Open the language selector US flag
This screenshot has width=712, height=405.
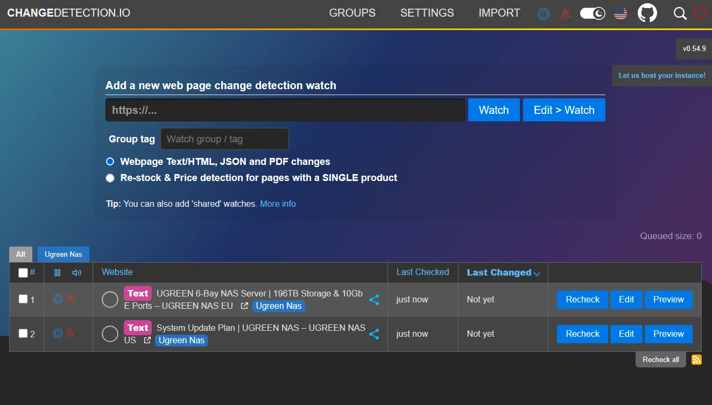point(621,13)
